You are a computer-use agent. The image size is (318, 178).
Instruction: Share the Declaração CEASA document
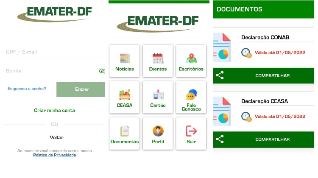click(264, 139)
